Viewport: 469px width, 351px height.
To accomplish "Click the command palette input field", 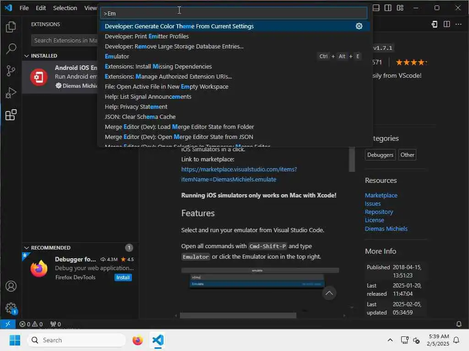I will [x=234, y=13].
